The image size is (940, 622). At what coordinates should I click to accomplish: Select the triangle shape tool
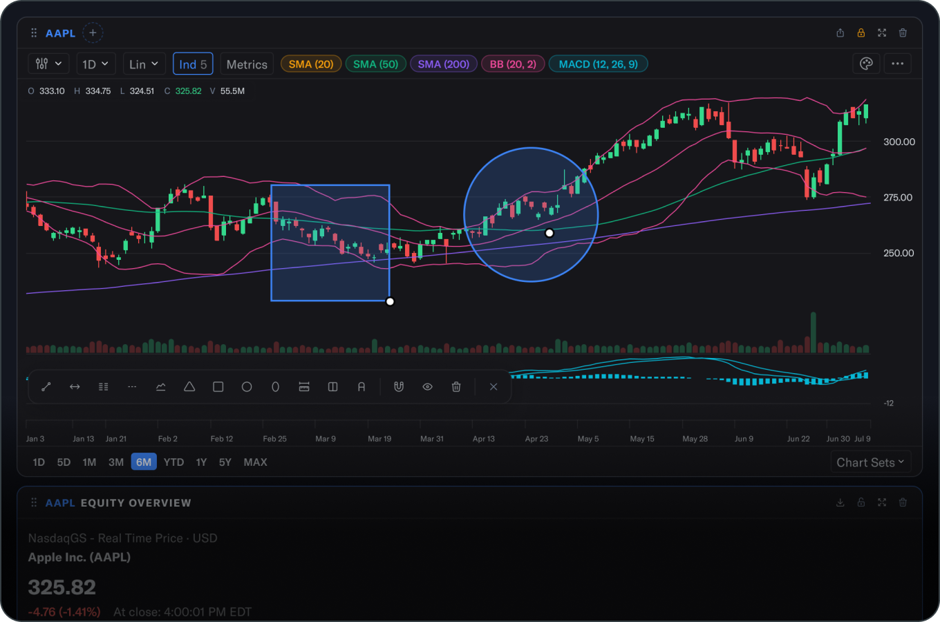189,387
